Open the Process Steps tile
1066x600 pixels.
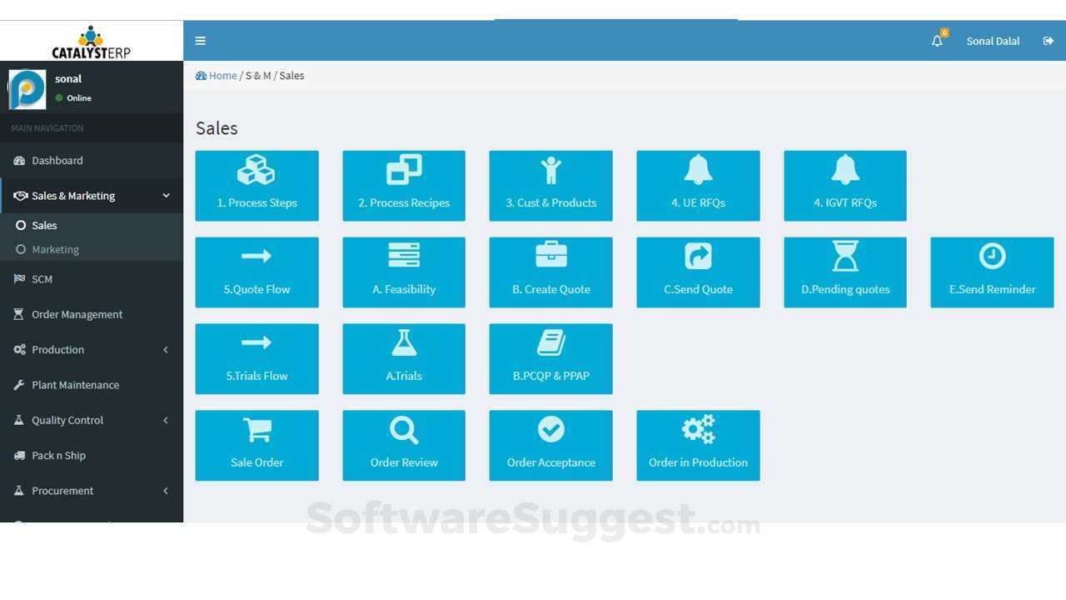(257, 185)
